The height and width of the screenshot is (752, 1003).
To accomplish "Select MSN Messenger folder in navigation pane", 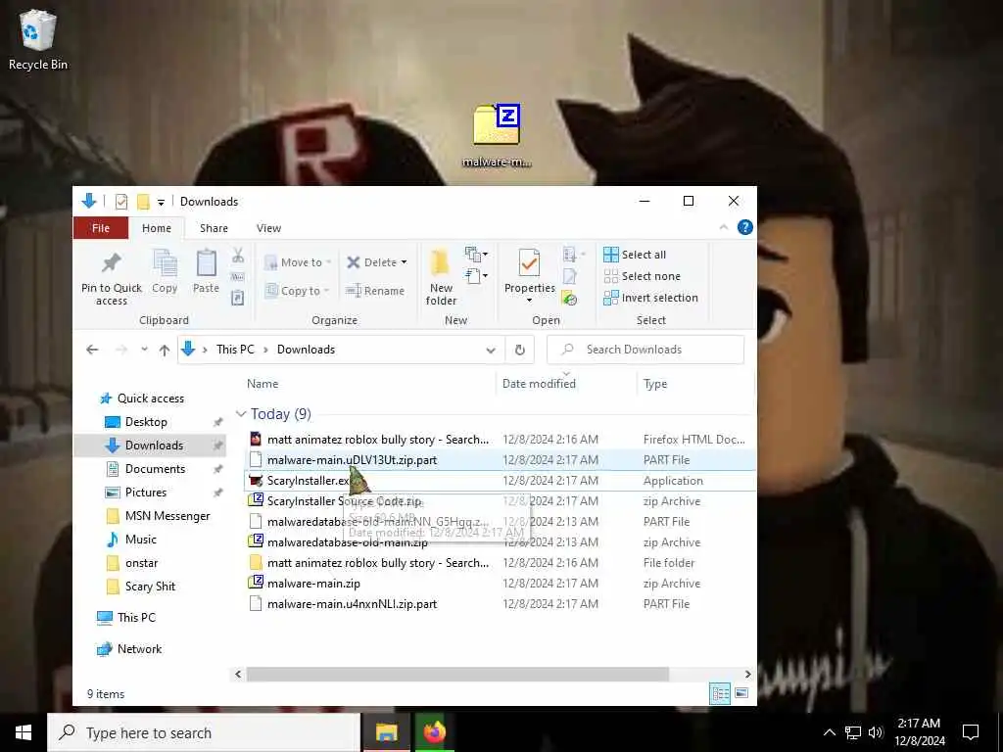I will pyautogui.click(x=167, y=516).
